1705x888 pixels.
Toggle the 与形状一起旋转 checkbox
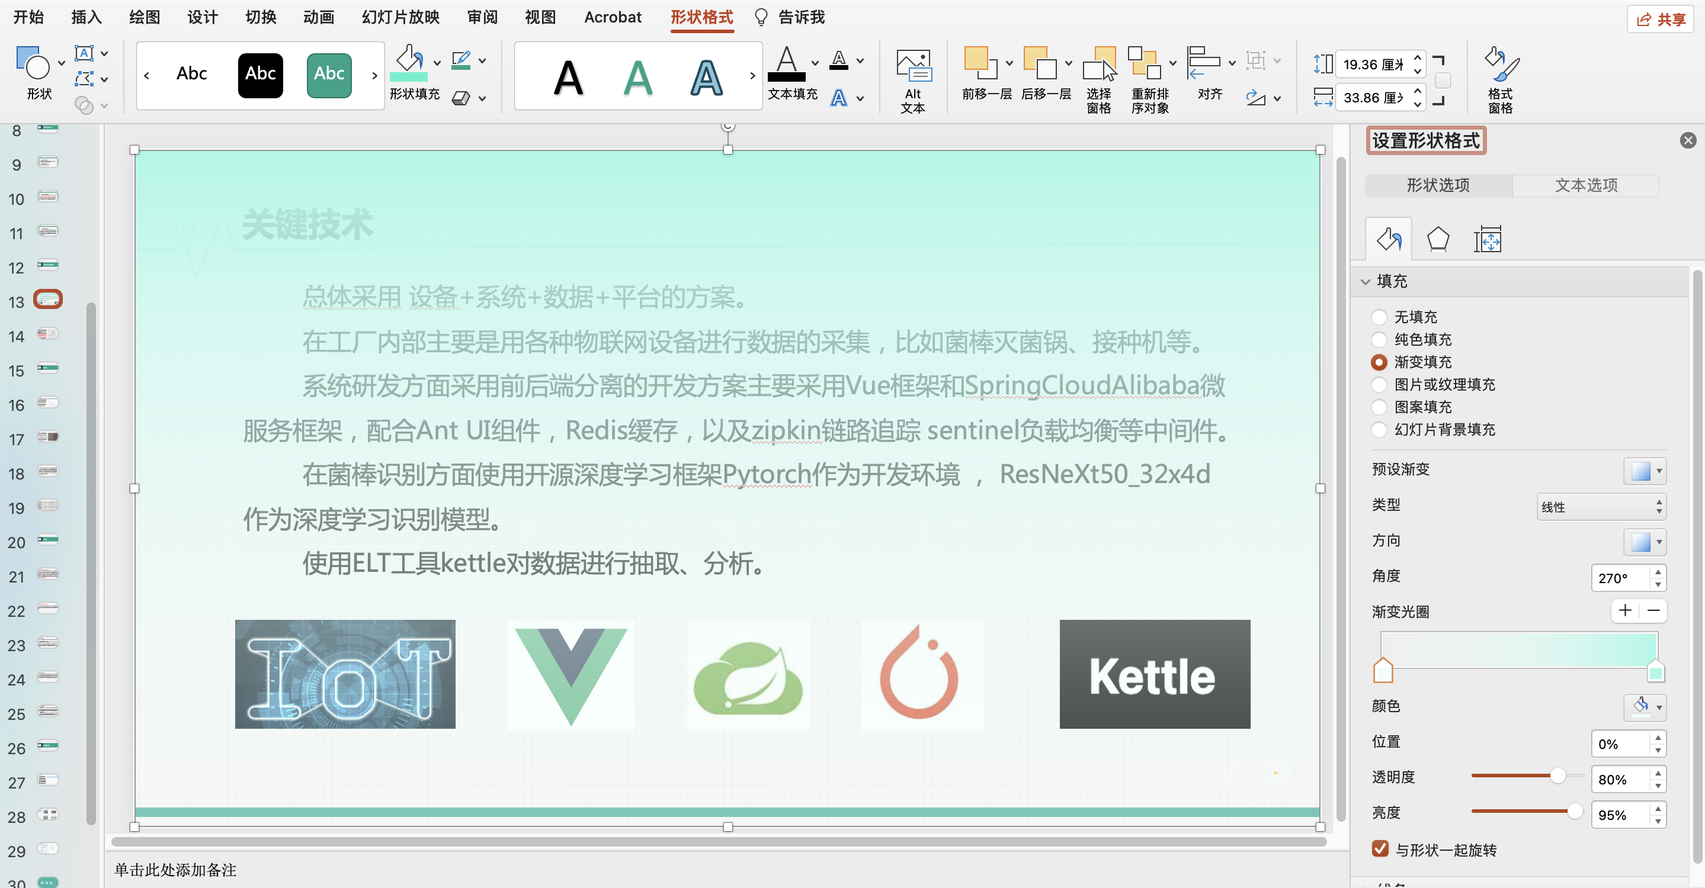tap(1380, 848)
